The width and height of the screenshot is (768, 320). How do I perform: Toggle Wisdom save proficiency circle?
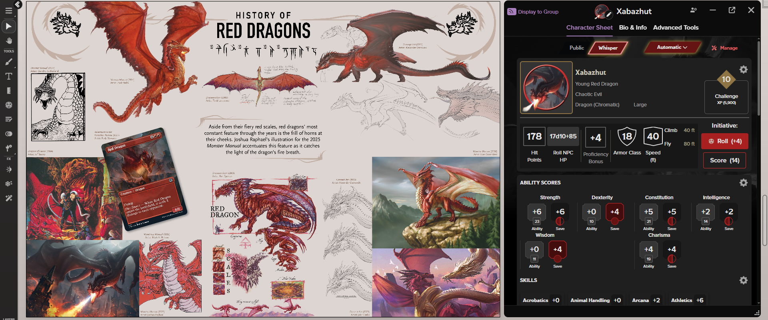tap(558, 259)
